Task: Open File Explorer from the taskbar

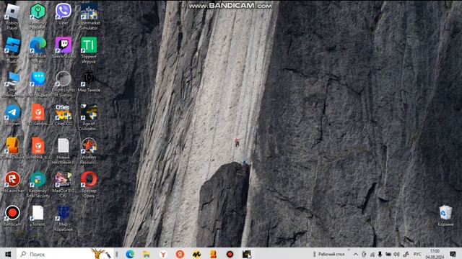Action: [147, 254]
